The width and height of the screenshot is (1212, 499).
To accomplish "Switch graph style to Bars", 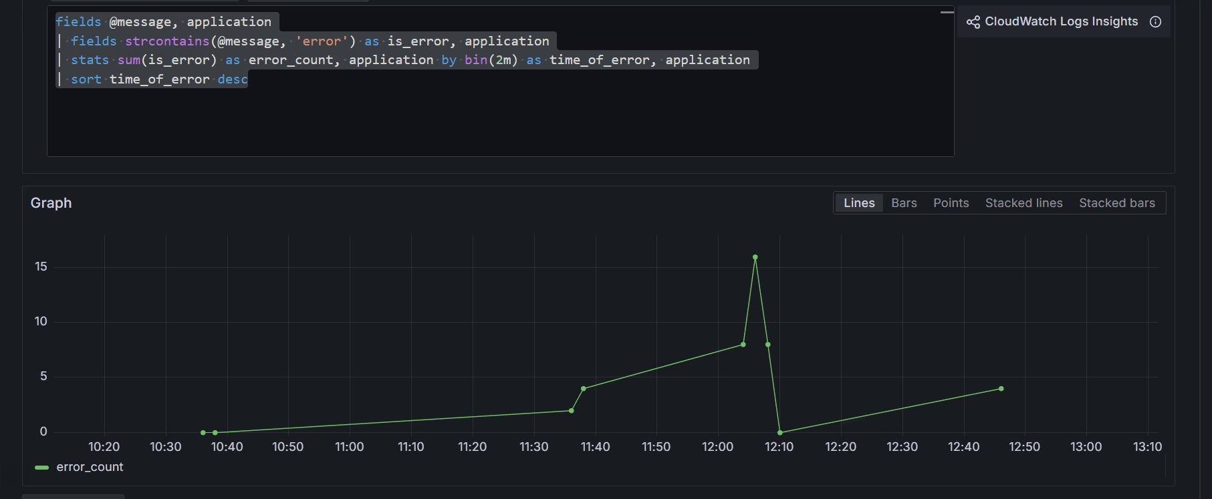I will tap(904, 203).
